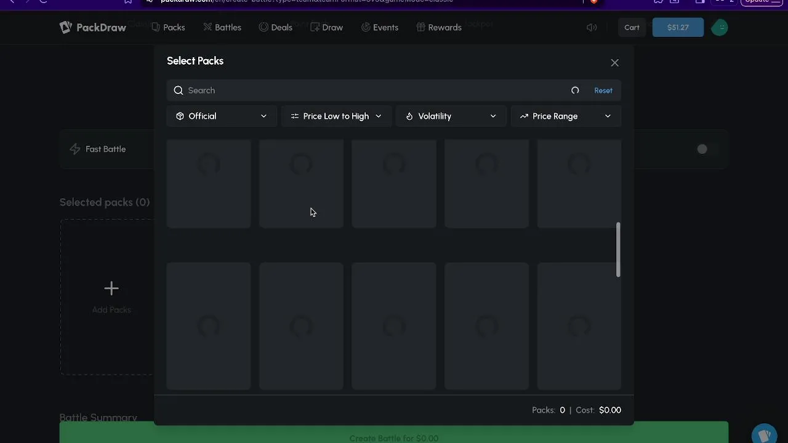Open the chat widget icon
This screenshot has width=788, height=443.
765,434
